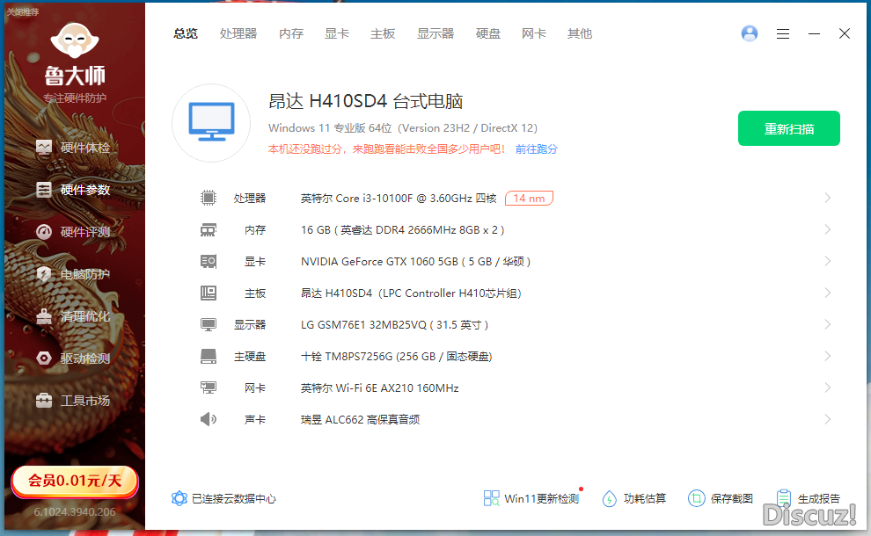871x536 pixels.
Task: Expand the 内存 row chevron
Action: [x=828, y=229]
